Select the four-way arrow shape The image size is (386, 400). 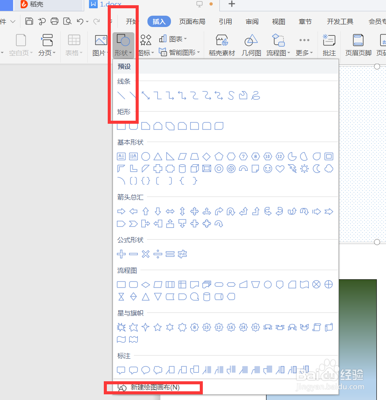click(x=195, y=211)
